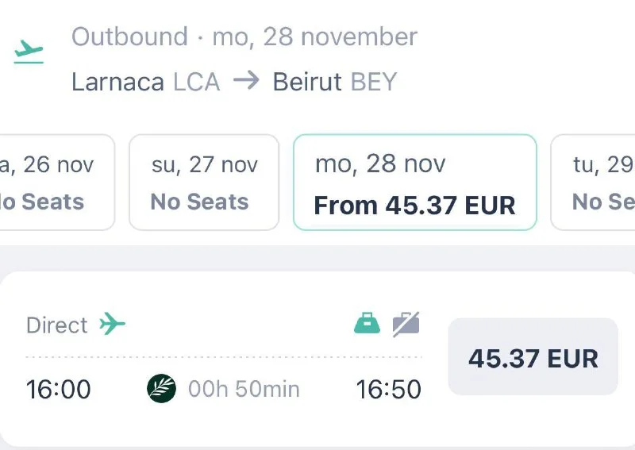Screen dimensions: 635x450
Task: Click the 00h 50min flight duration
Action: 244,389
